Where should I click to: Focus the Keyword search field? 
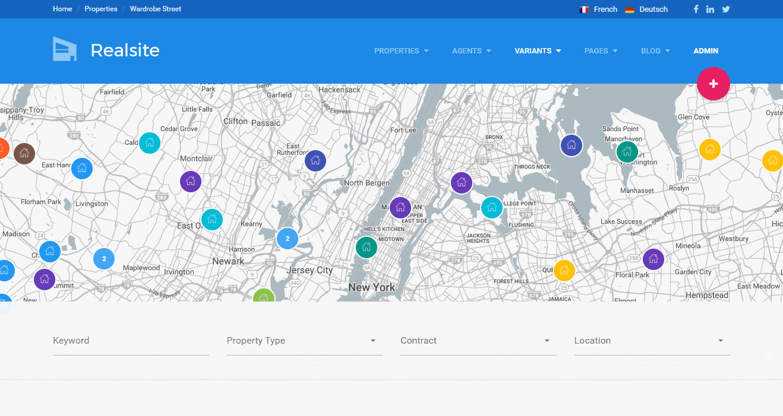[131, 341]
